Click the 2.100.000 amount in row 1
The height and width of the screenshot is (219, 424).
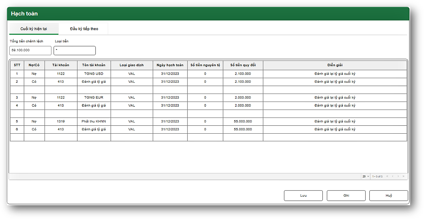coord(243,74)
